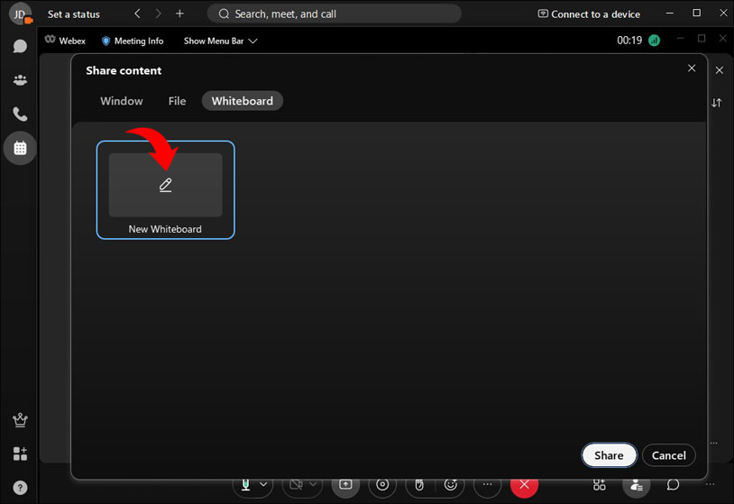Click the Set a status text
This screenshot has width=734, height=504.
tap(74, 14)
